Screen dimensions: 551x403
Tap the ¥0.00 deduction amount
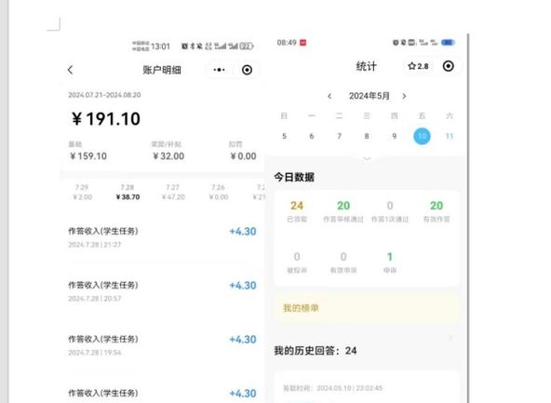[x=243, y=156]
